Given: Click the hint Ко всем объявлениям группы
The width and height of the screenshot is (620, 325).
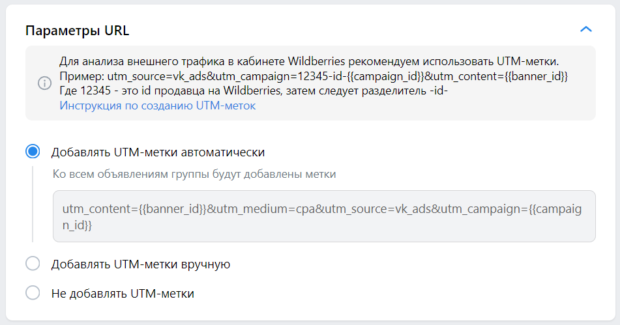Looking at the screenshot, I should [x=194, y=174].
